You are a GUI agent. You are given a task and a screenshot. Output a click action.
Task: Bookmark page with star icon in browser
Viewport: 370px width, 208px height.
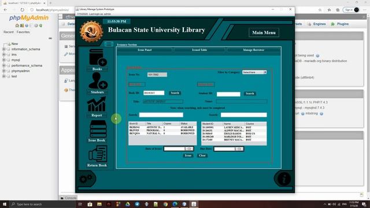point(320,10)
